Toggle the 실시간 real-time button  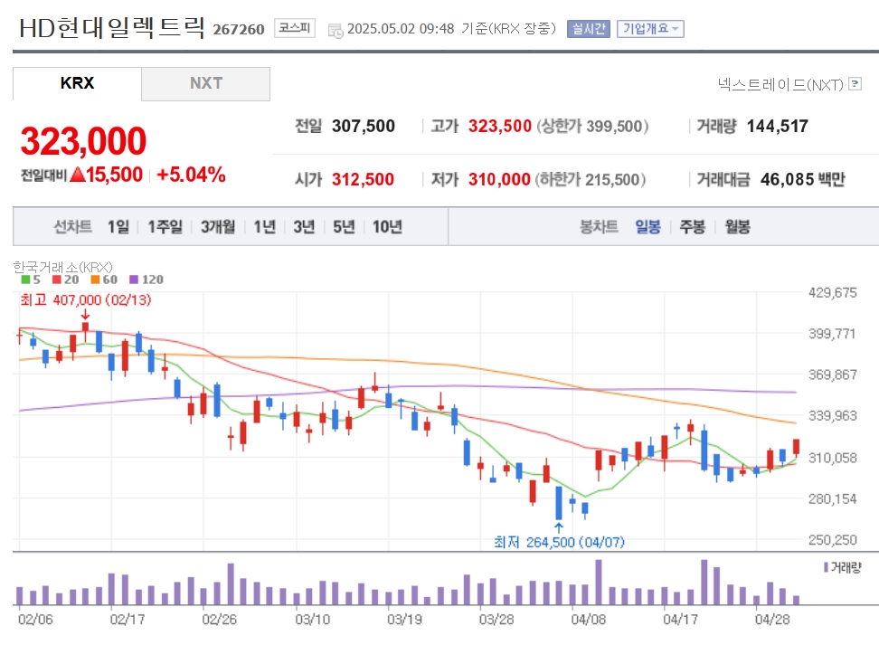589,29
